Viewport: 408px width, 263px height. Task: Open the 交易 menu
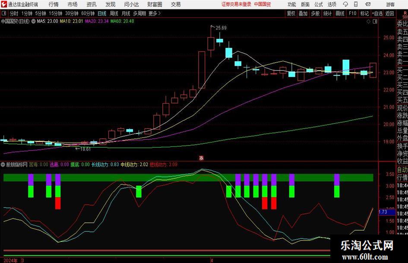(176, 4)
